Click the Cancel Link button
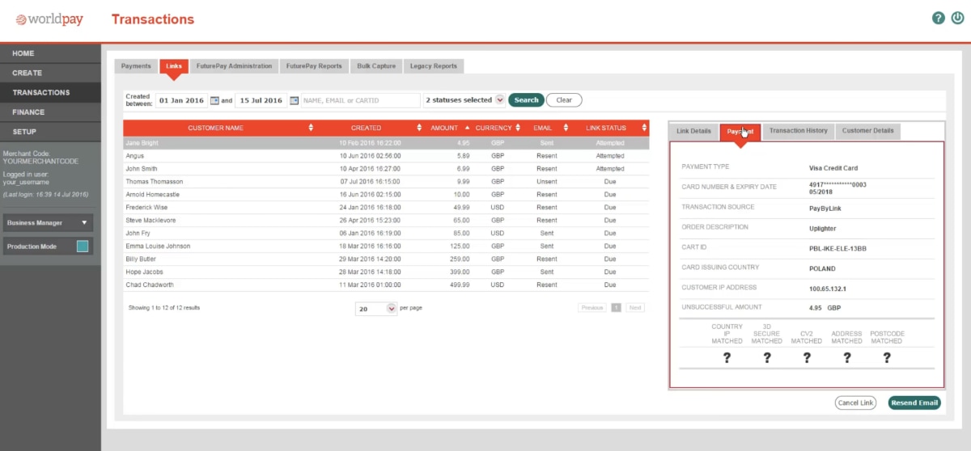Viewport: 971px width, 451px height. tap(855, 403)
